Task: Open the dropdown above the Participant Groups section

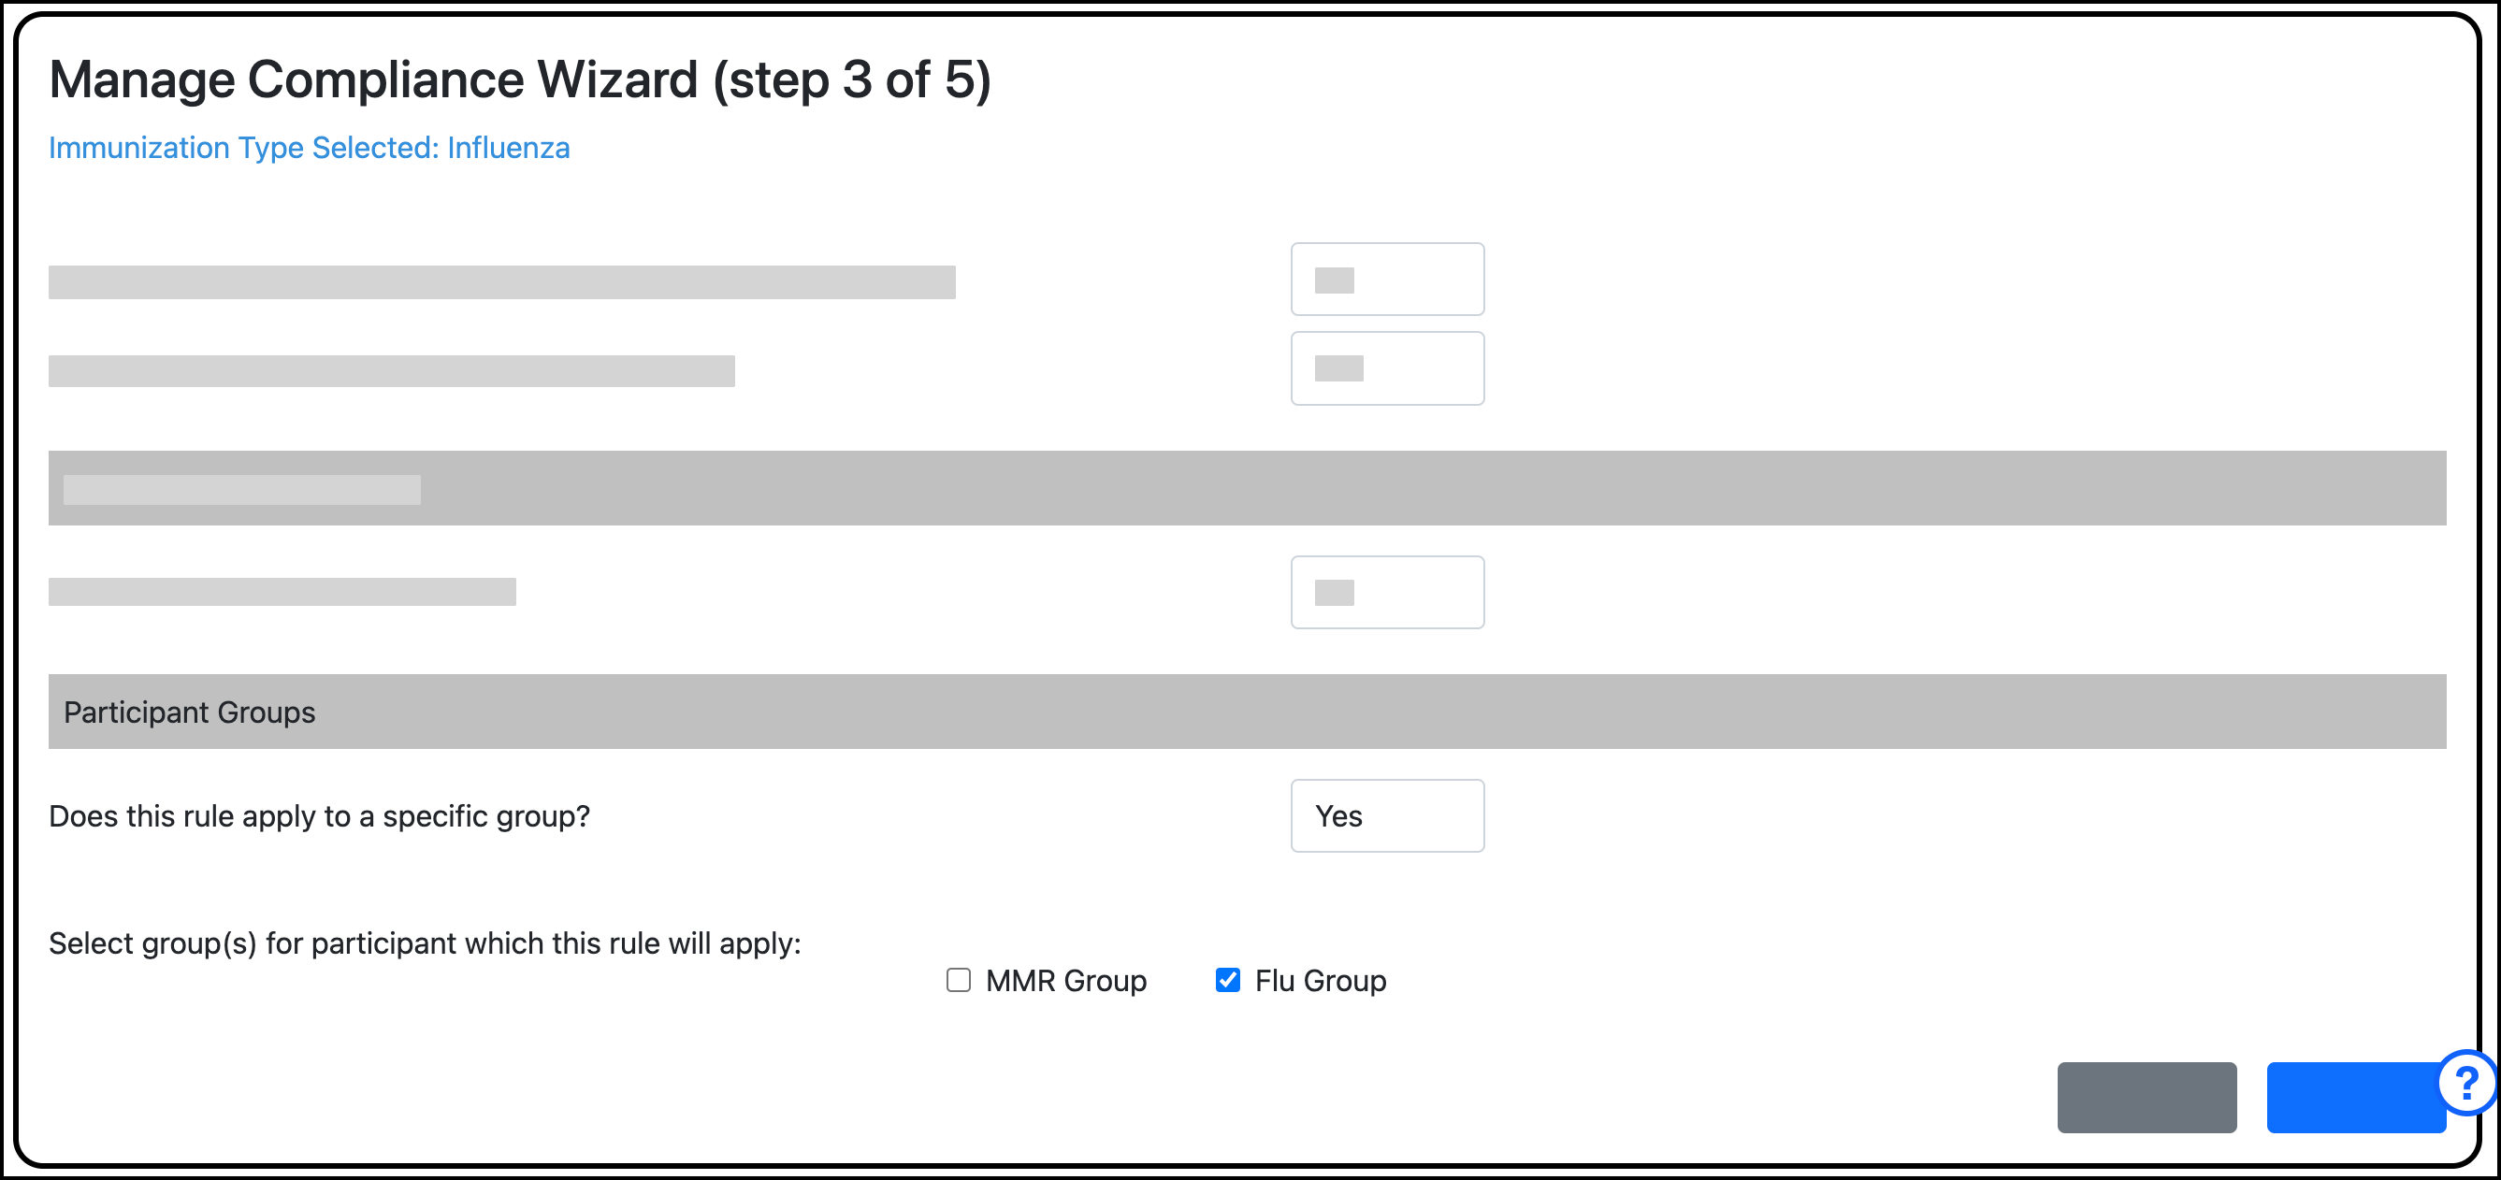Action: click(1387, 591)
